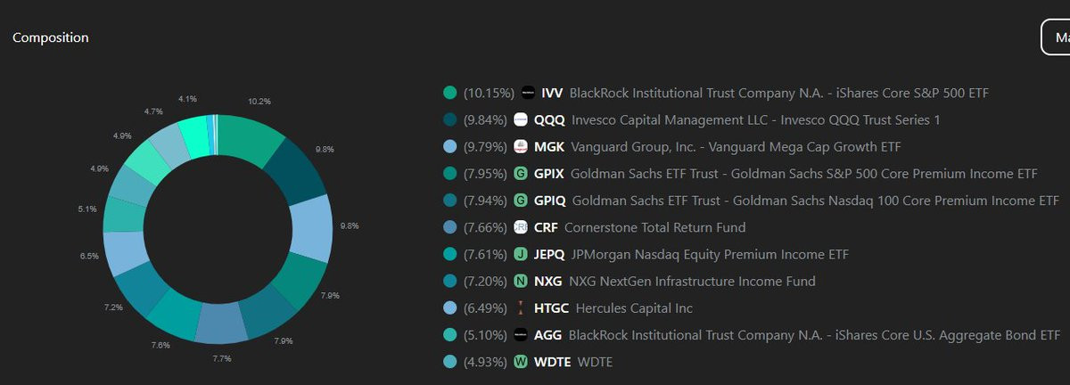Viewport: 1070px width, 385px height.
Task: Click the Composition section heading
Action: tap(51, 37)
